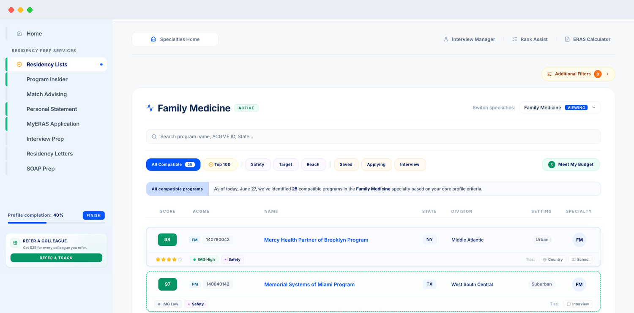
Task: Click the star rating for Mercy Health
Action: coord(169,259)
